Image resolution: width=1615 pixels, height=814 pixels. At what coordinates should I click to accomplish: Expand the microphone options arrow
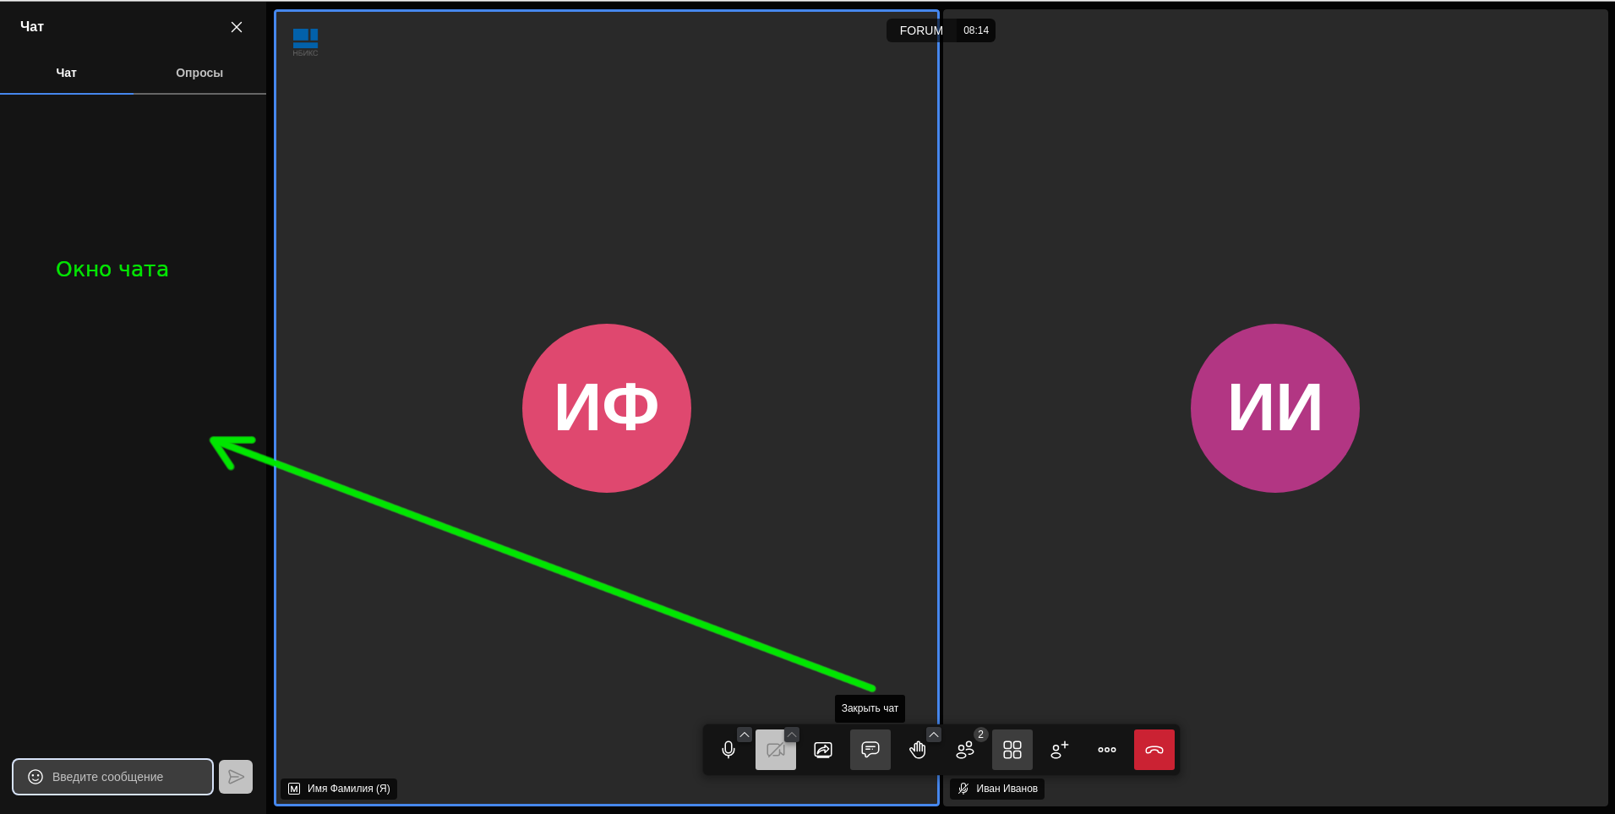(745, 735)
